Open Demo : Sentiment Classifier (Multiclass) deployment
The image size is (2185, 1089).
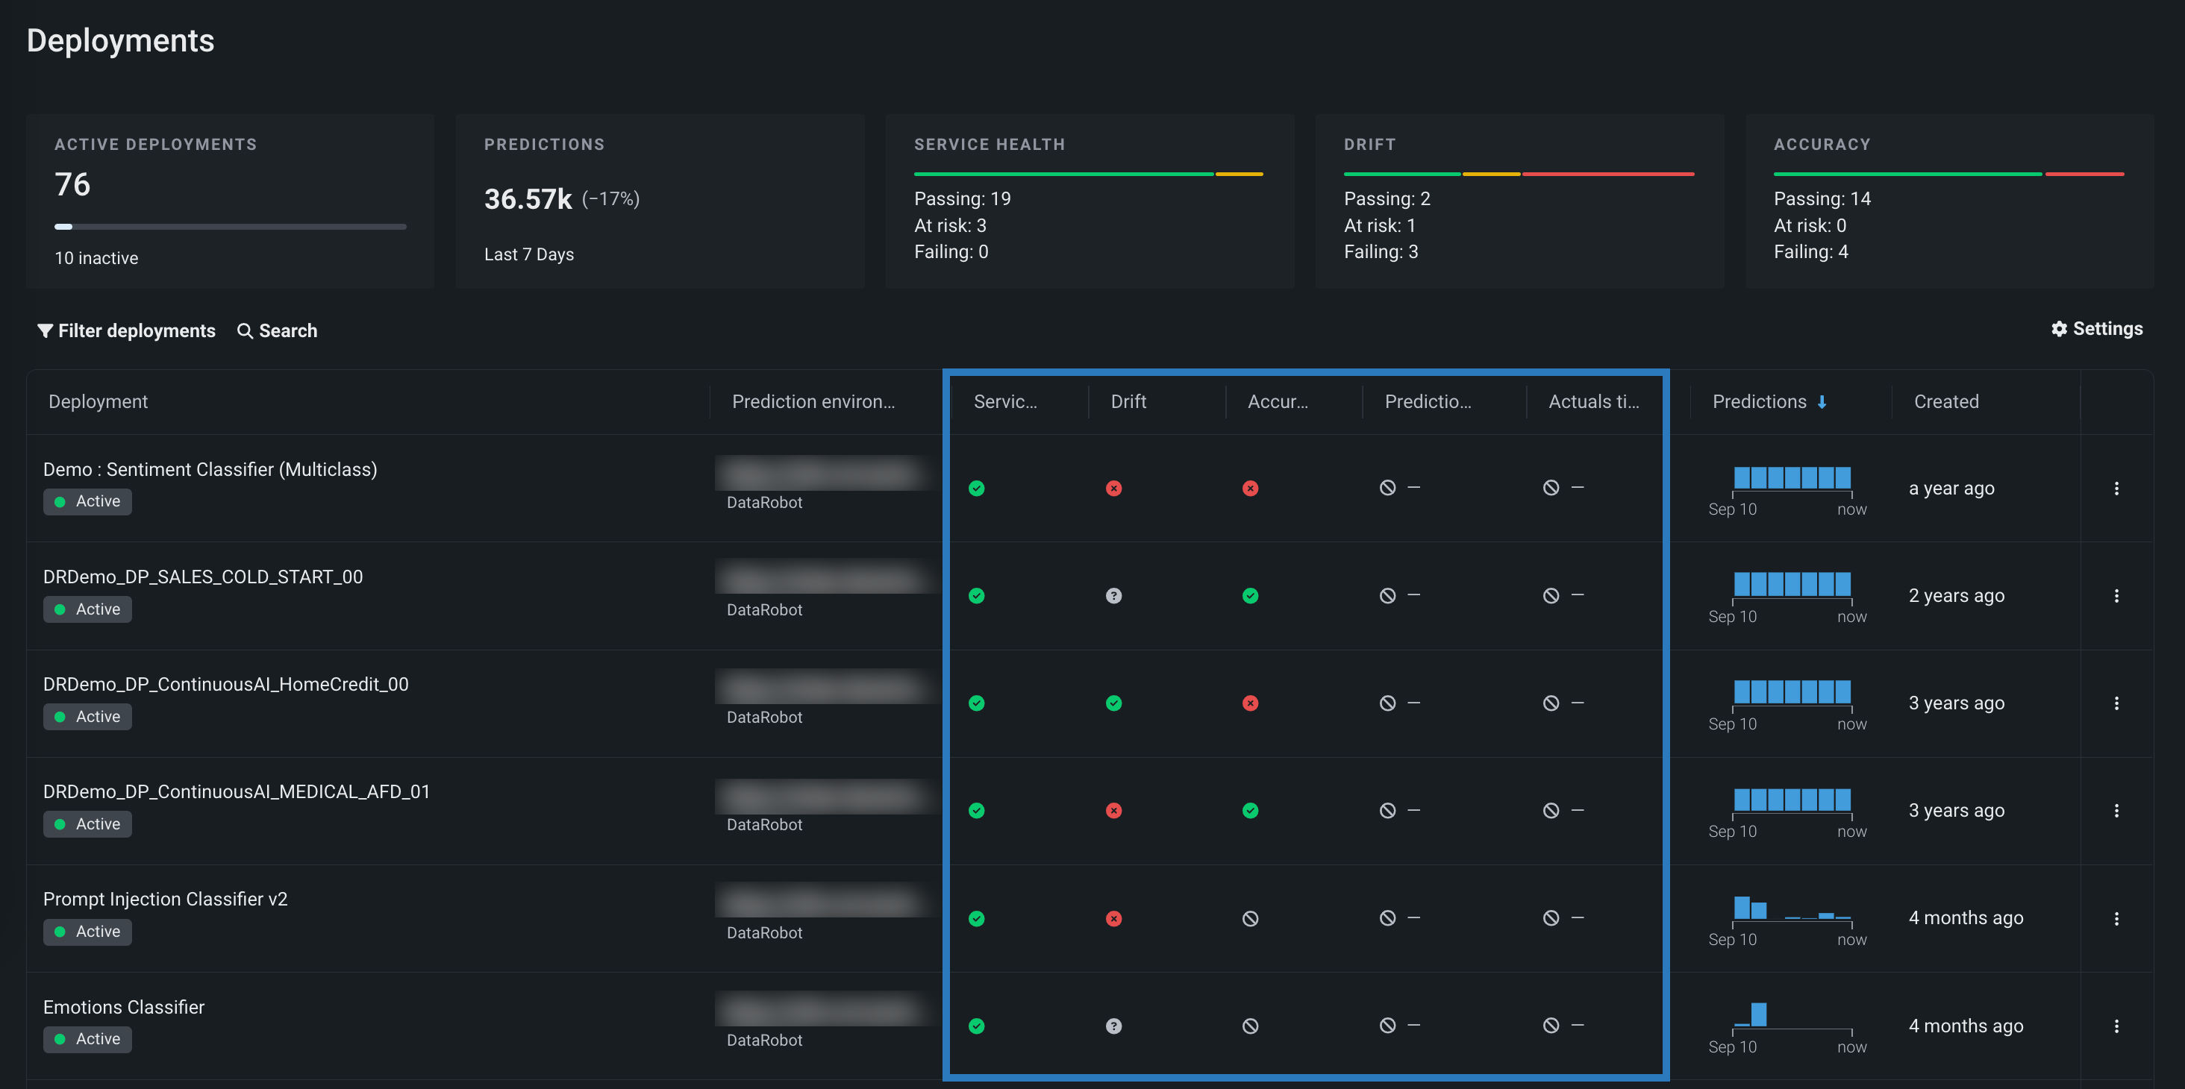click(x=210, y=470)
